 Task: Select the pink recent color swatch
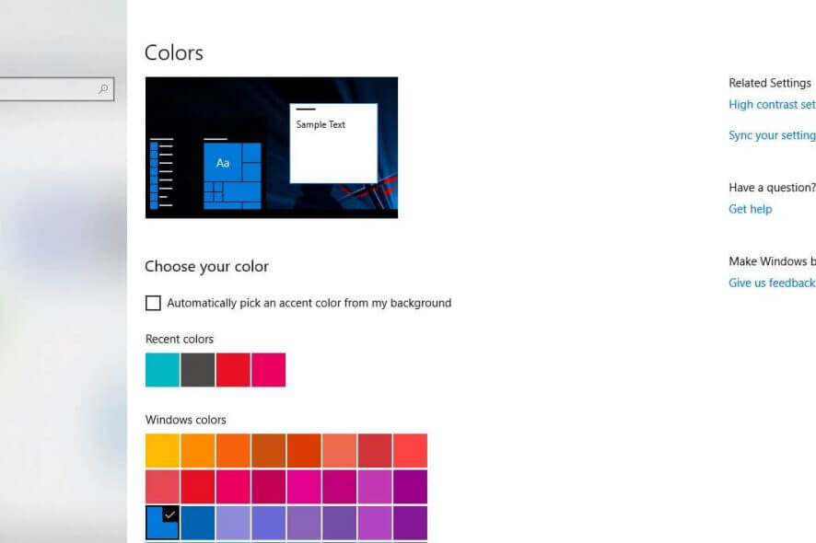click(x=266, y=369)
